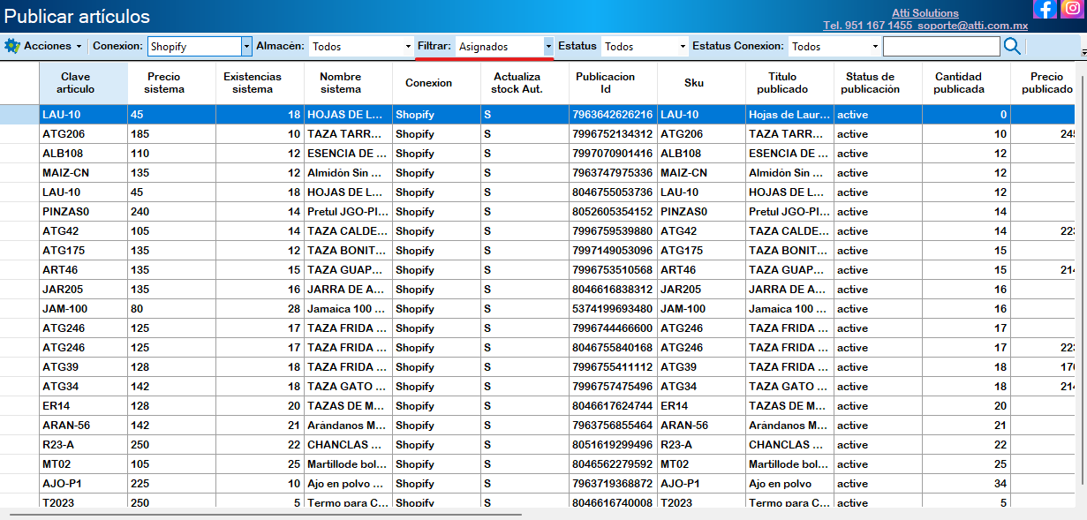The image size is (1087, 520).
Task: Open the Facebook page icon
Action: pyautogui.click(x=1045, y=9)
